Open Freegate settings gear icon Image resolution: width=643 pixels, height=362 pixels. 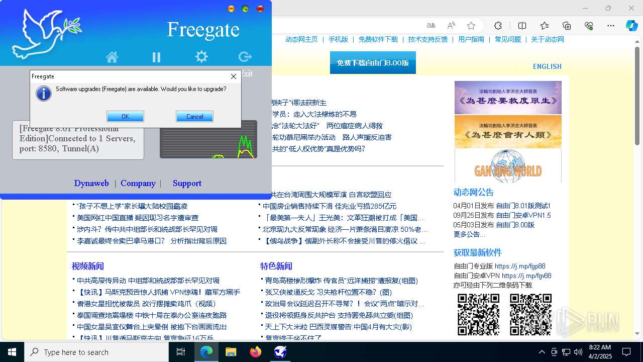pos(201,56)
